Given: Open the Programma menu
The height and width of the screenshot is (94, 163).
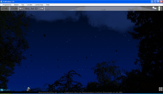Looking at the screenshot, I should [7, 5].
